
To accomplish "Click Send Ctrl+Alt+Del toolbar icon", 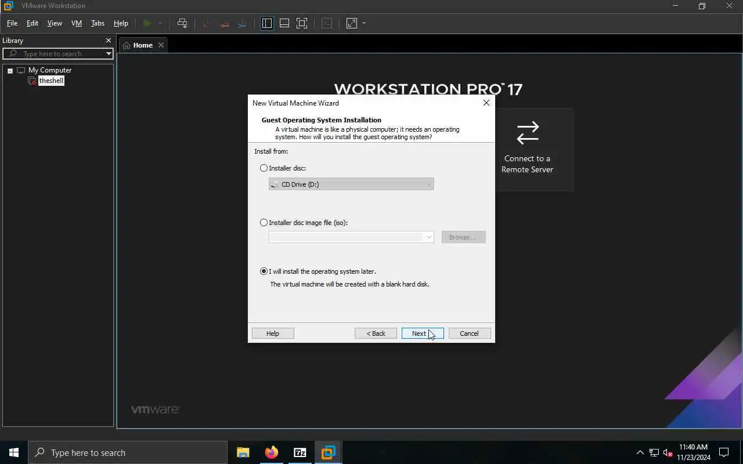I will coord(182,23).
